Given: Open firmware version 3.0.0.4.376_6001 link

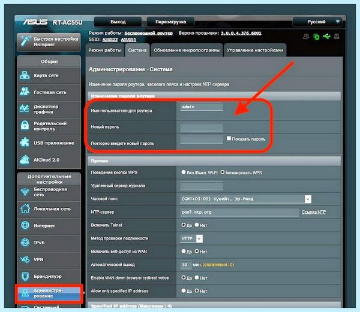Looking at the screenshot, I should pyautogui.click(x=241, y=33).
